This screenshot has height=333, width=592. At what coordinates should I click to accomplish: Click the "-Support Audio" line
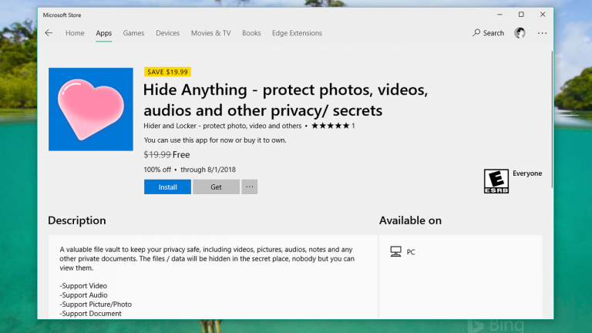point(83,295)
